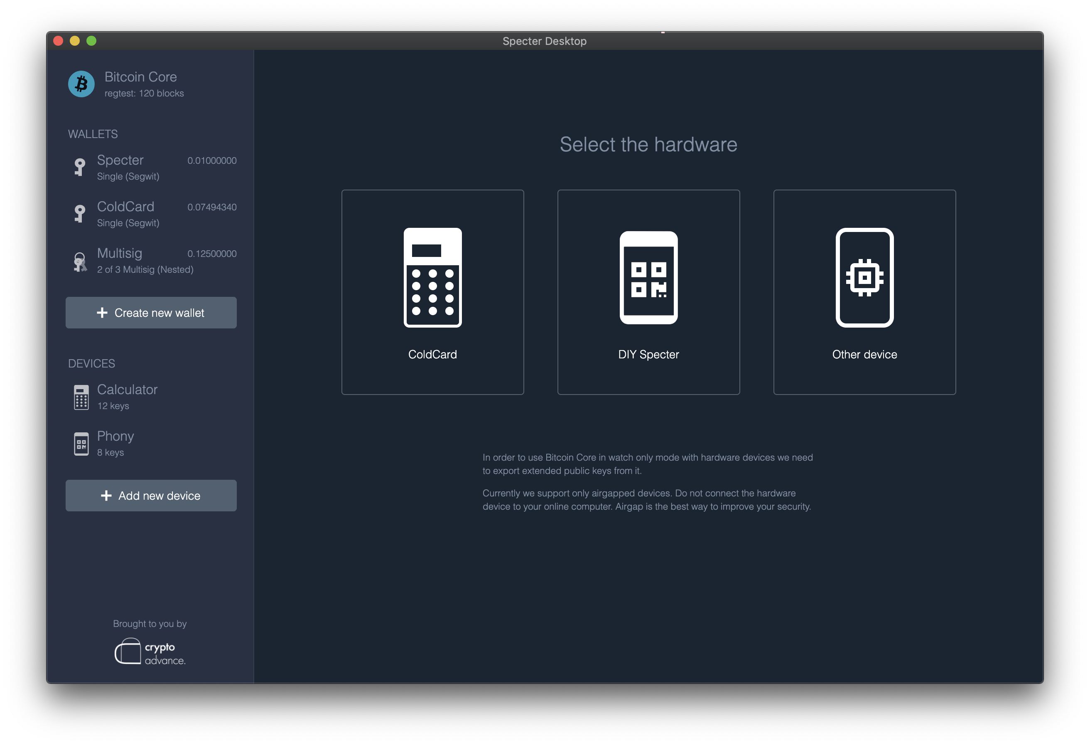Click the green fullscreen window button
Screen dimensions: 1090x745
pos(91,41)
